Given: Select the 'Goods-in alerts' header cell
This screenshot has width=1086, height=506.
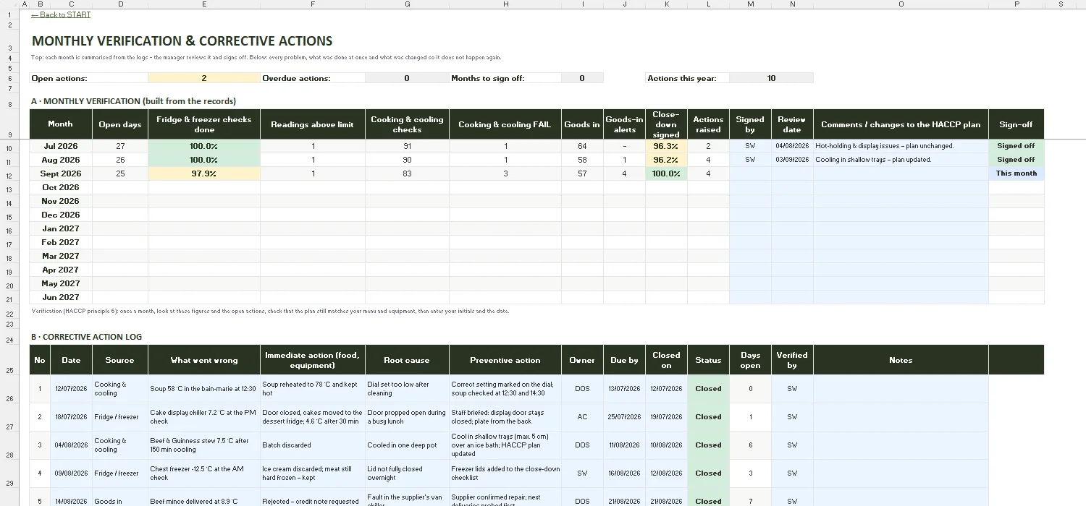Looking at the screenshot, I should tap(624, 124).
